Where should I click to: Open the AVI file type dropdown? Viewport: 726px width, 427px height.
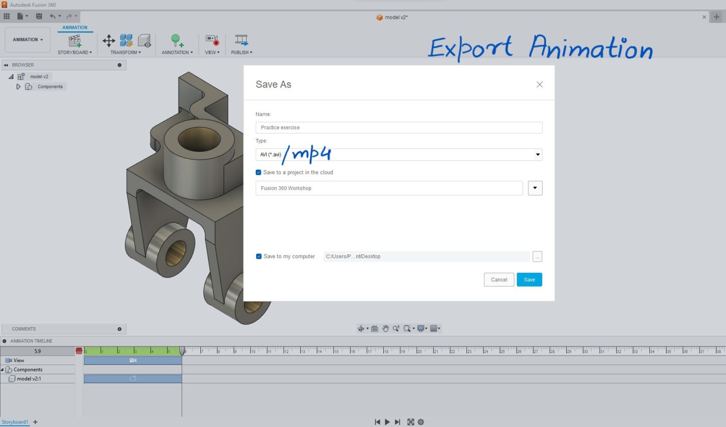click(537, 154)
